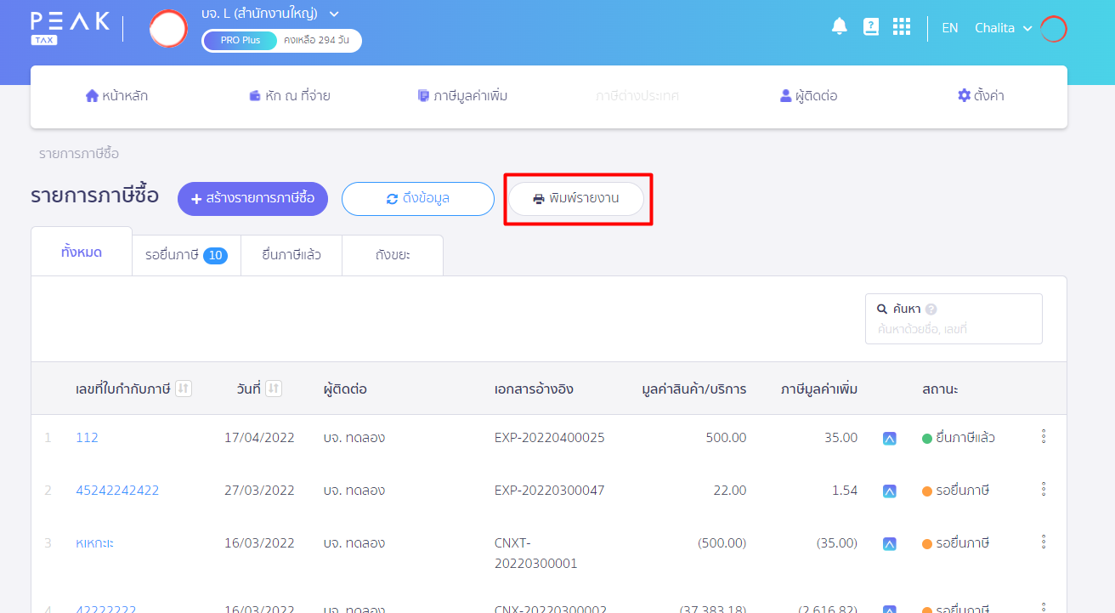The width and height of the screenshot is (1115, 613).
Task: Click the ค้นหา search field
Action: (x=954, y=319)
